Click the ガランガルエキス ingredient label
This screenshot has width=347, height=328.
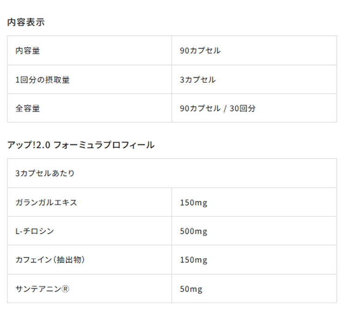tap(46, 202)
